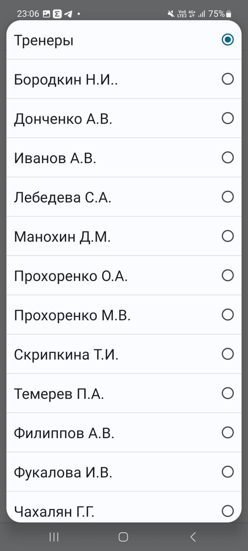The image size is (248, 551).
Task: Tap the Telegram notification icon
Action: pos(68,14)
